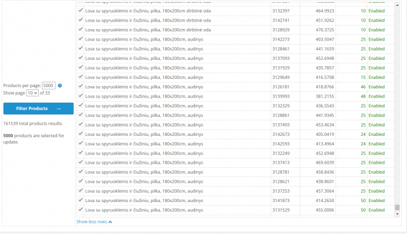This screenshot has width=407, height=234.
Task: Click the Enabled status for product 3137493
Action: tap(376, 125)
